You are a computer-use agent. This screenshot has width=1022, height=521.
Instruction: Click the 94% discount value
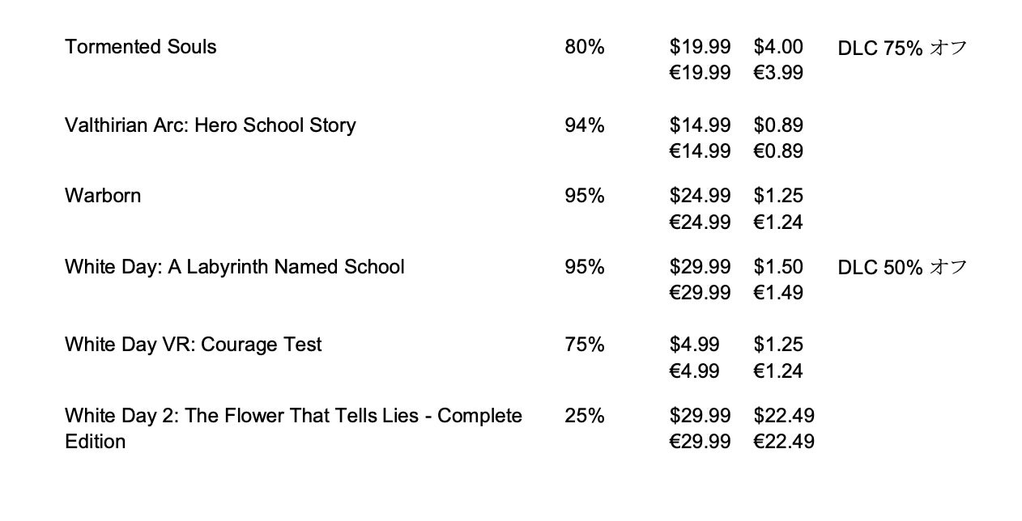point(584,125)
